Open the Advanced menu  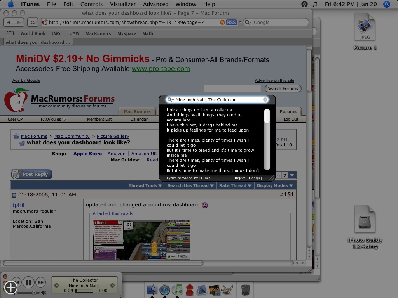155,4
